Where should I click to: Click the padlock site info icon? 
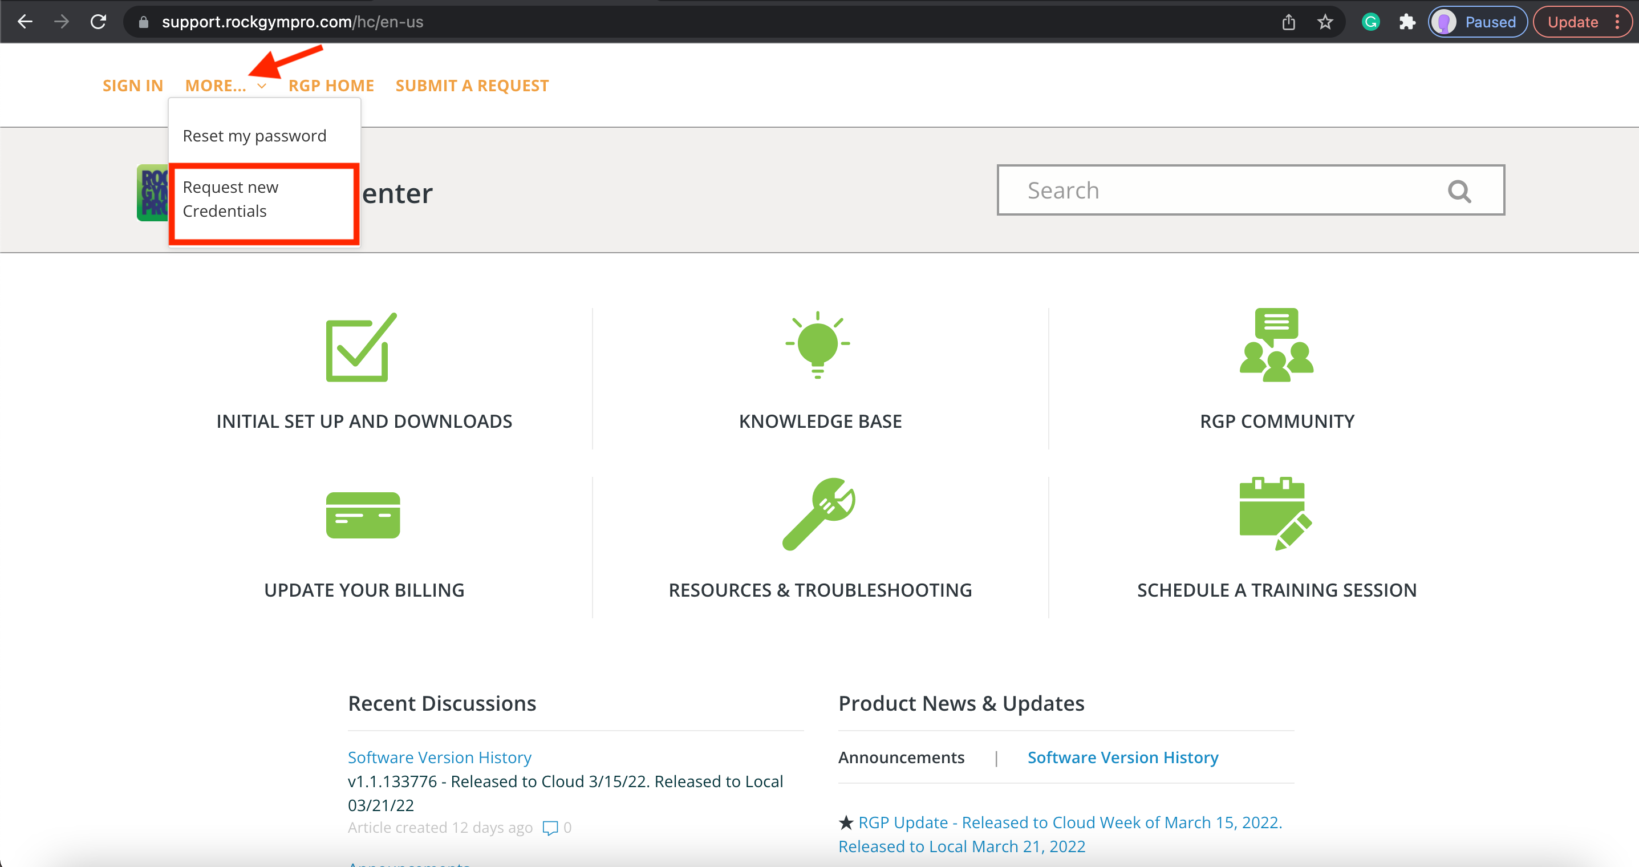click(x=144, y=22)
